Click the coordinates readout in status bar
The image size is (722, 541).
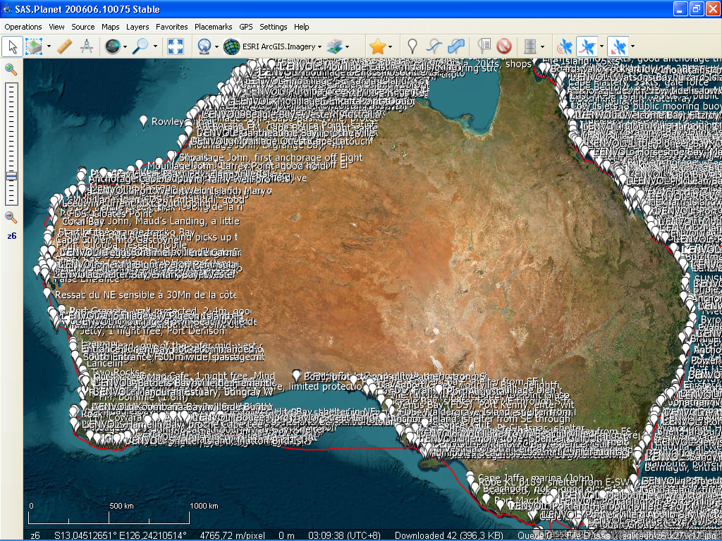pyautogui.click(x=120, y=535)
